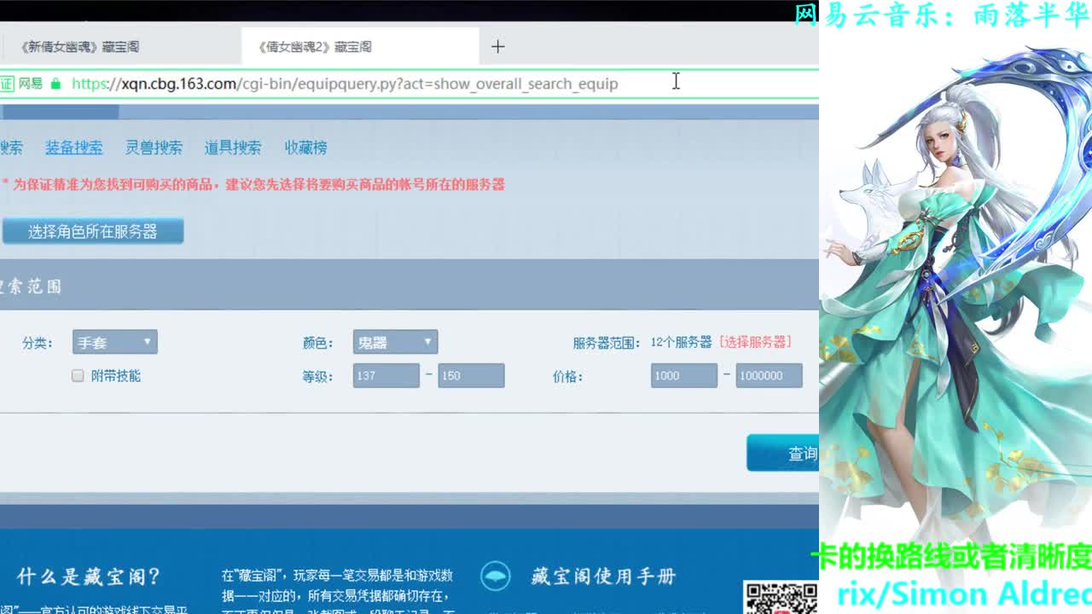This screenshot has height=614, width=1092.
Task: Click the speech-bubble icon beside 藏宝阁使用手册
Action: click(496, 576)
